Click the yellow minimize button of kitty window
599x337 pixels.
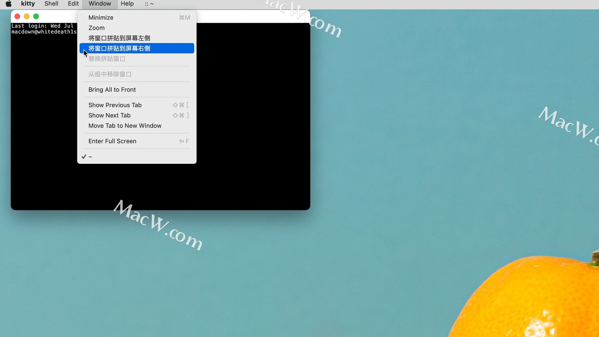coord(27,17)
